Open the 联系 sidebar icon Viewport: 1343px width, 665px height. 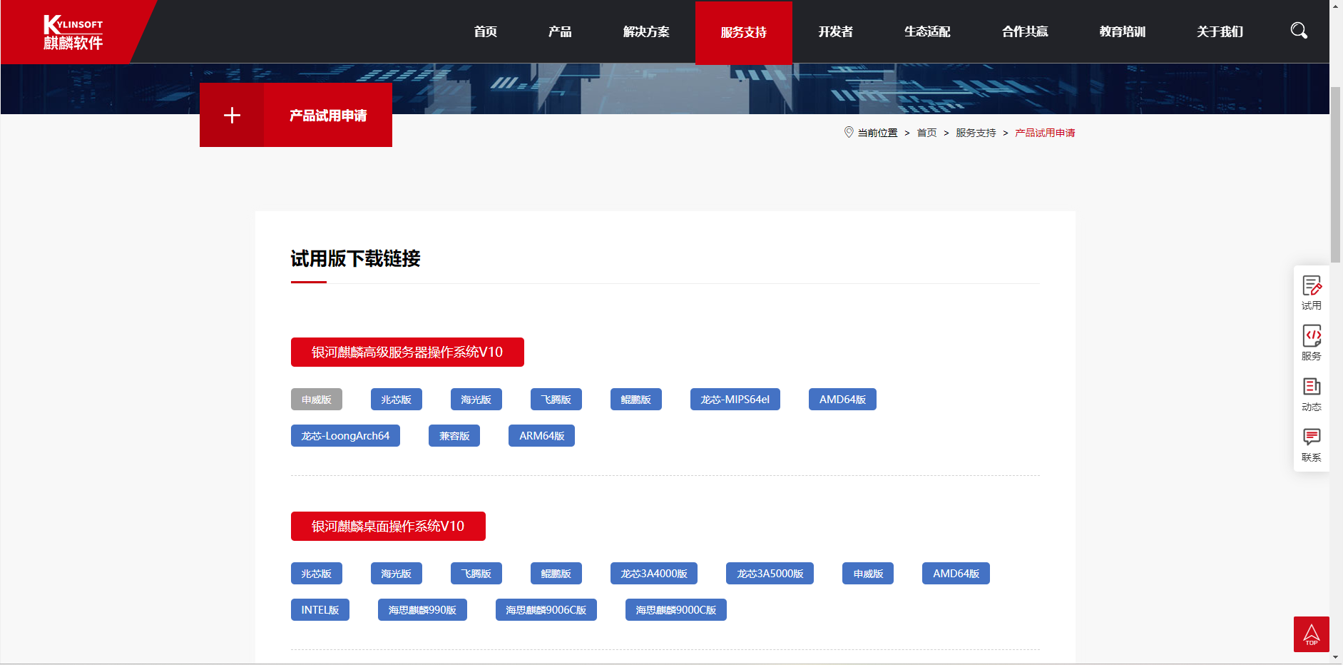coord(1312,445)
